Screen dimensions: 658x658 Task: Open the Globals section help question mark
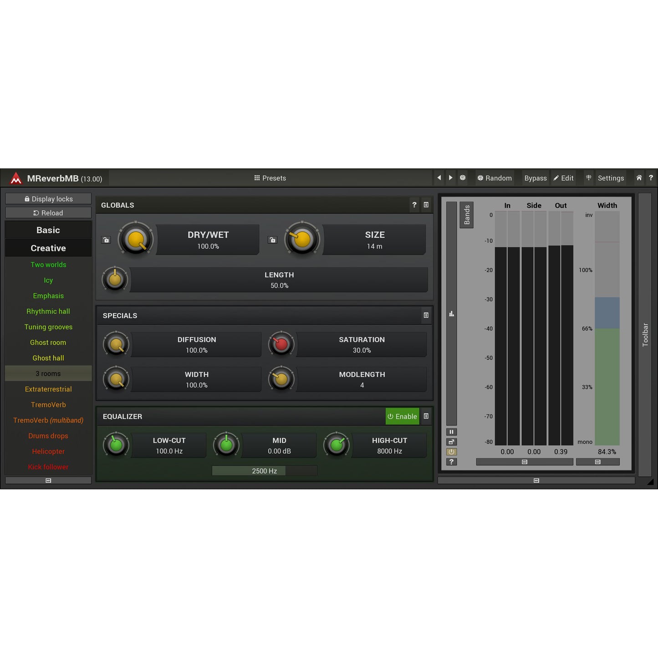point(414,205)
